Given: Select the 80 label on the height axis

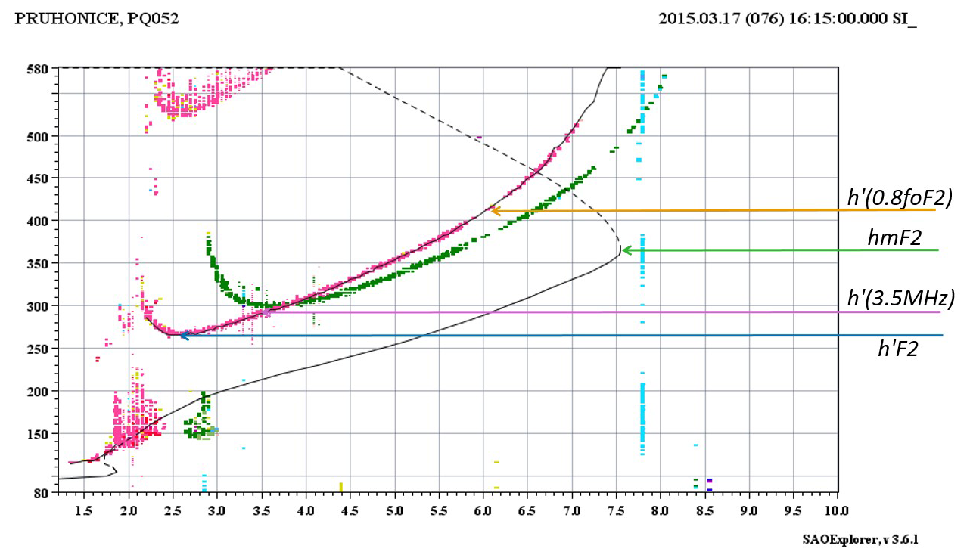Looking at the screenshot, I should click(x=41, y=493).
